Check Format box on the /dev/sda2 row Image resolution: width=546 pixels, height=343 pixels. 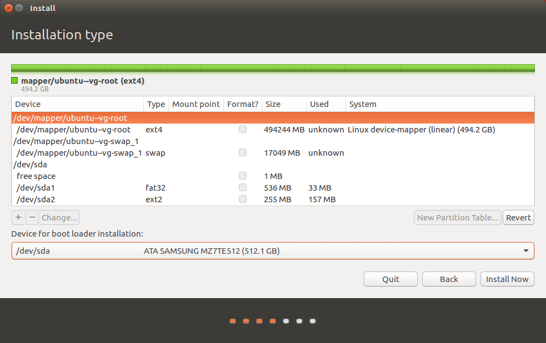click(x=243, y=199)
